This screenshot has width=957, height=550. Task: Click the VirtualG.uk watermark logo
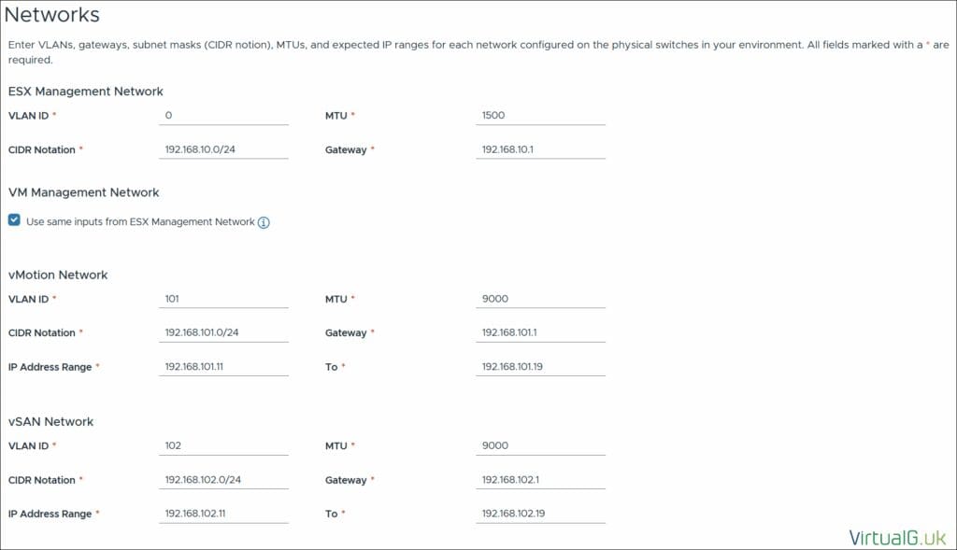(x=897, y=537)
